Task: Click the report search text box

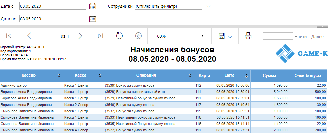Action: click(x=278, y=36)
